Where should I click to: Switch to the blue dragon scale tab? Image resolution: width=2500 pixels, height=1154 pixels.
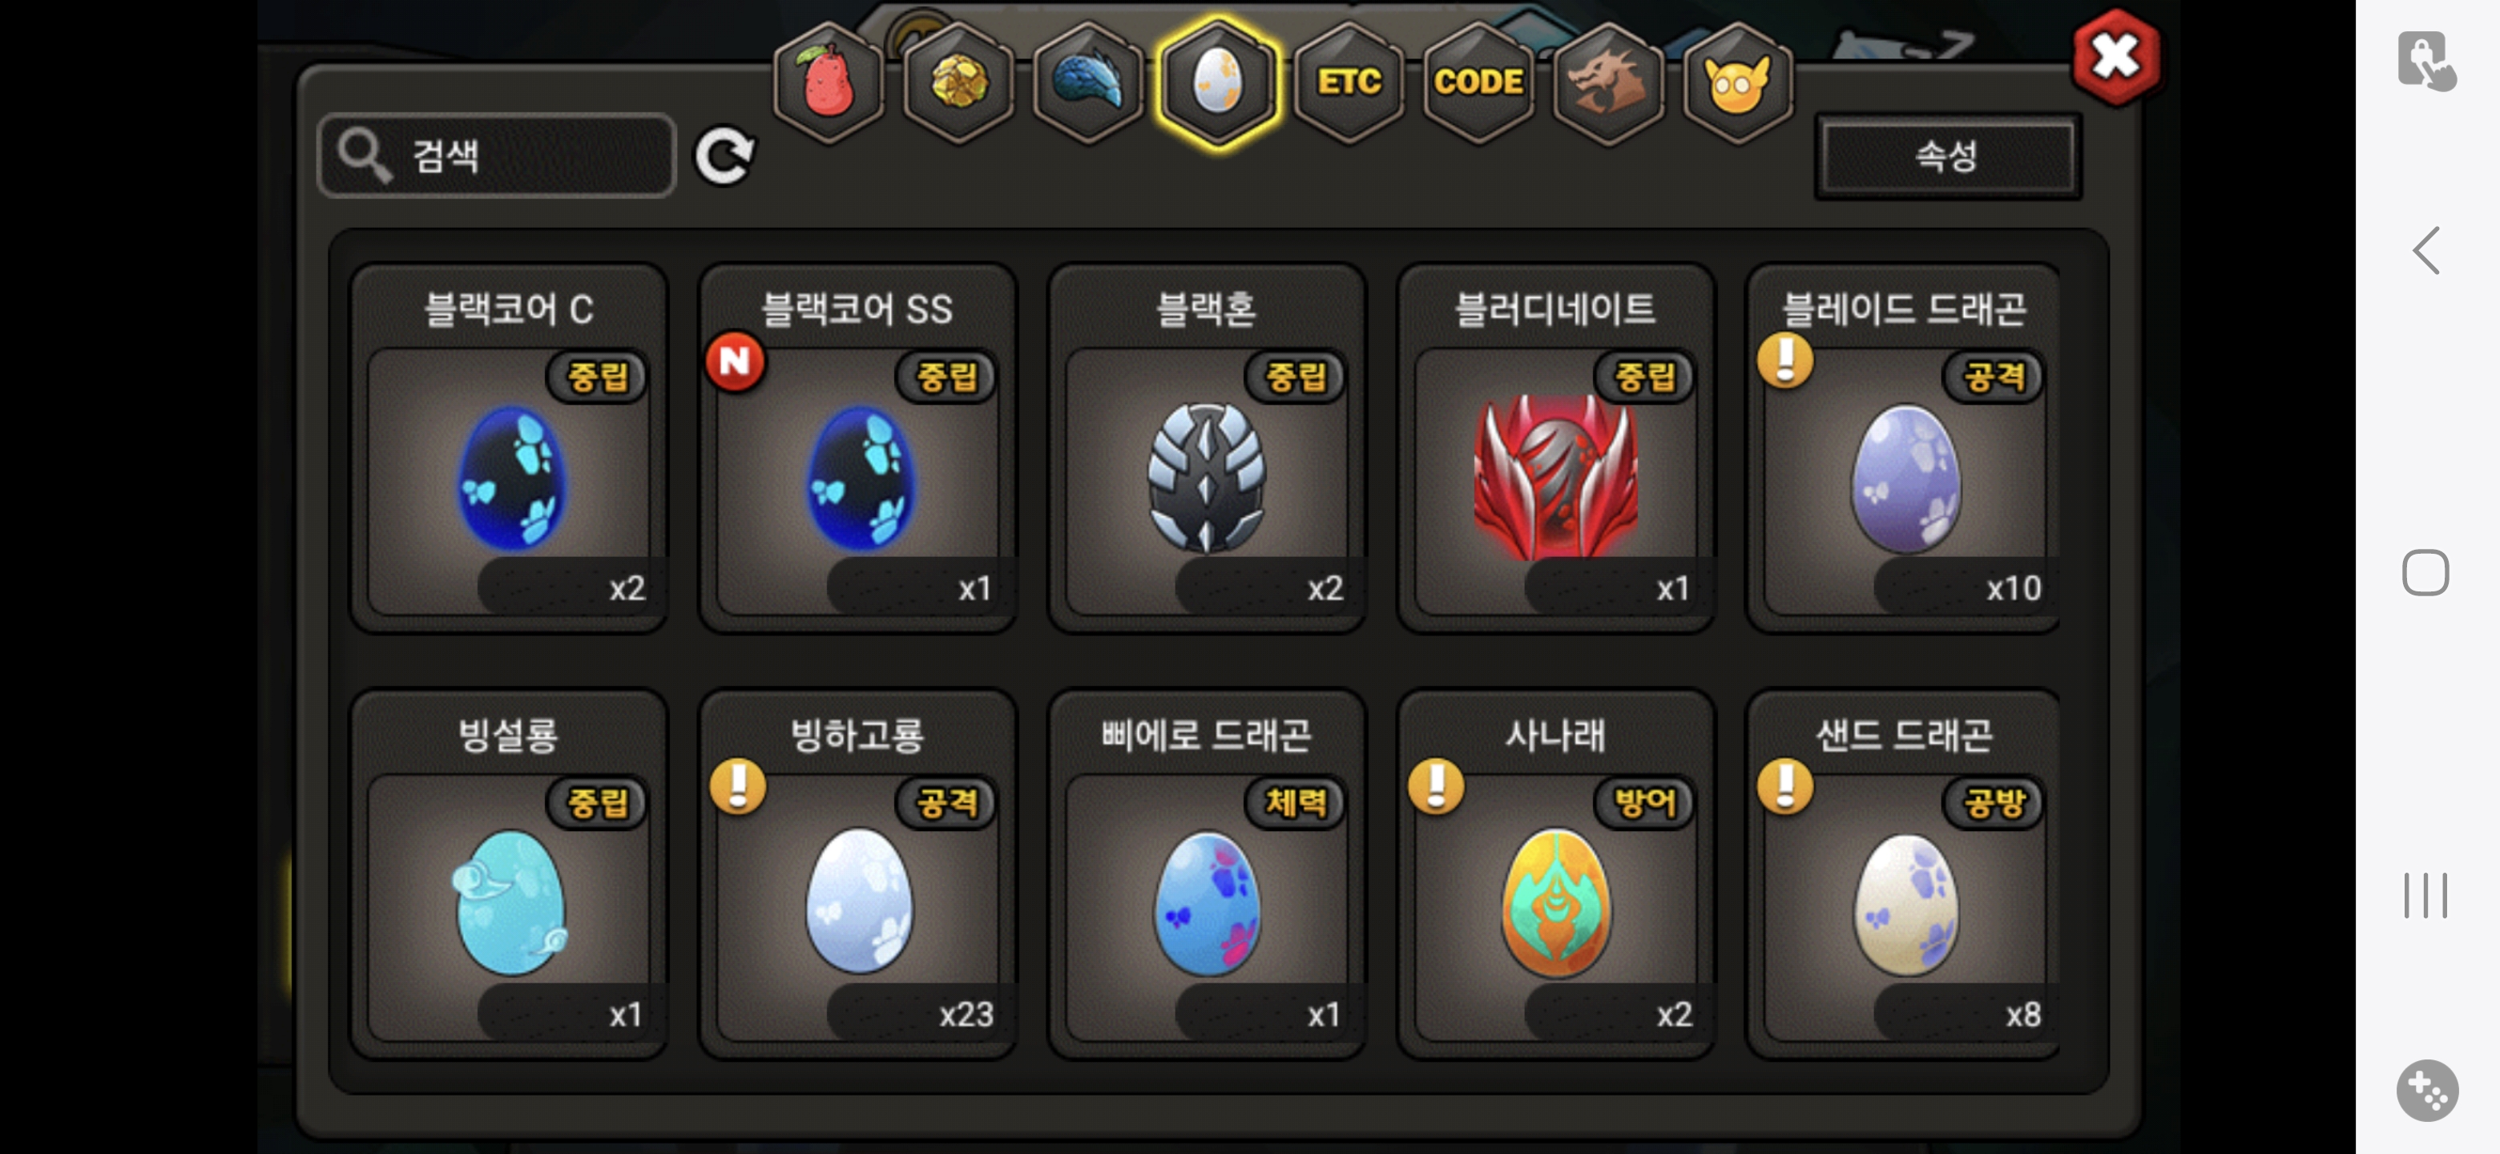click(1088, 83)
